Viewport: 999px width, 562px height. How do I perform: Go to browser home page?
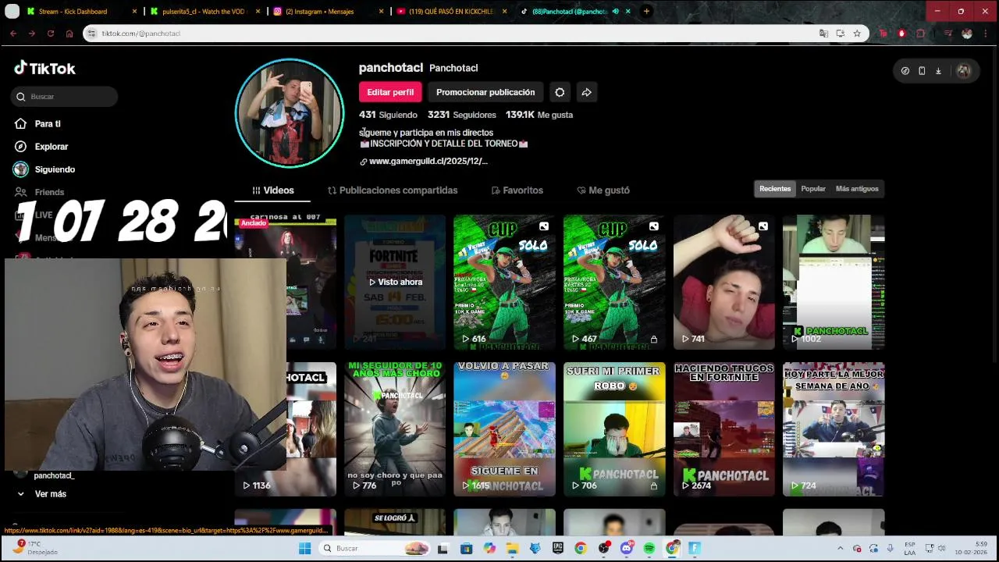69,34
